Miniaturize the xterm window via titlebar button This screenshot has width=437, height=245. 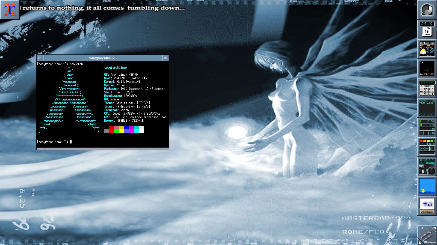coord(40,58)
